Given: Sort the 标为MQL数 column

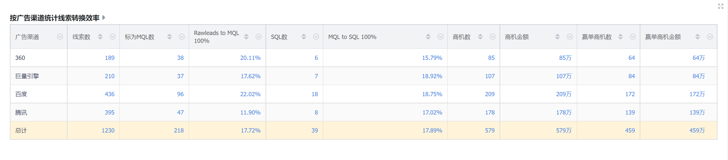Looking at the screenshot, I should [x=169, y=37].
